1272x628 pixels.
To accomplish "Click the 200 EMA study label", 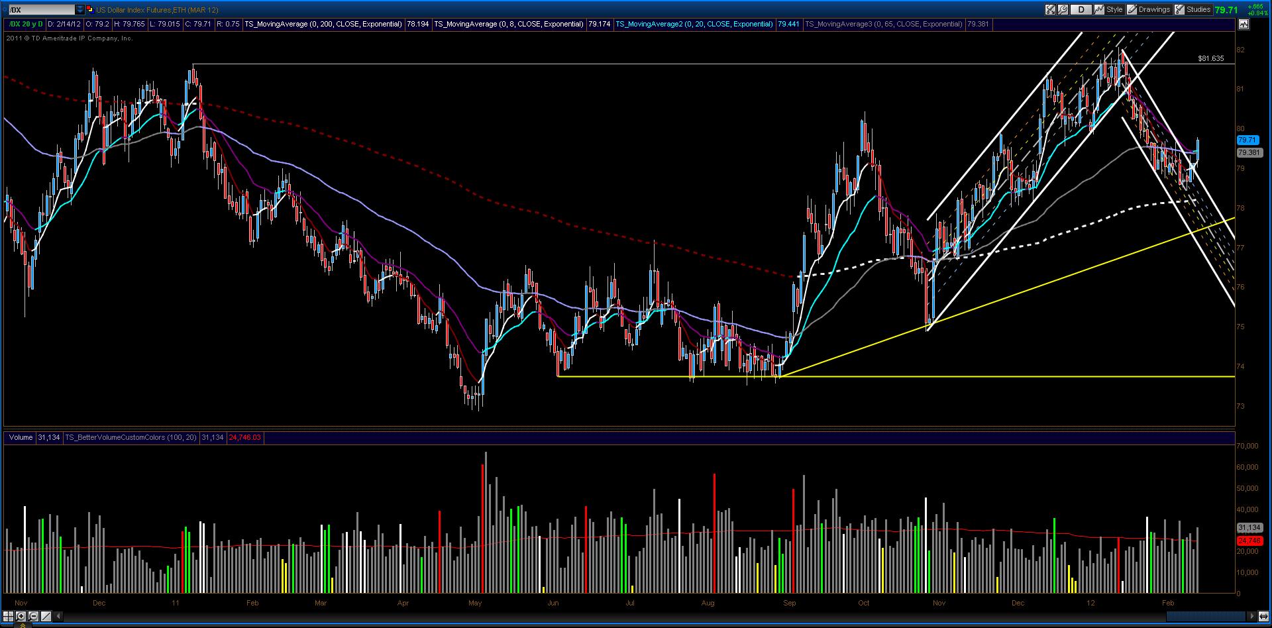I will (x=323, y=24).
